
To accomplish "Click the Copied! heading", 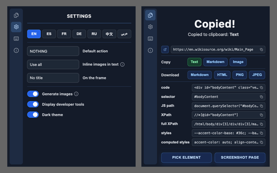I will (215, 24).
